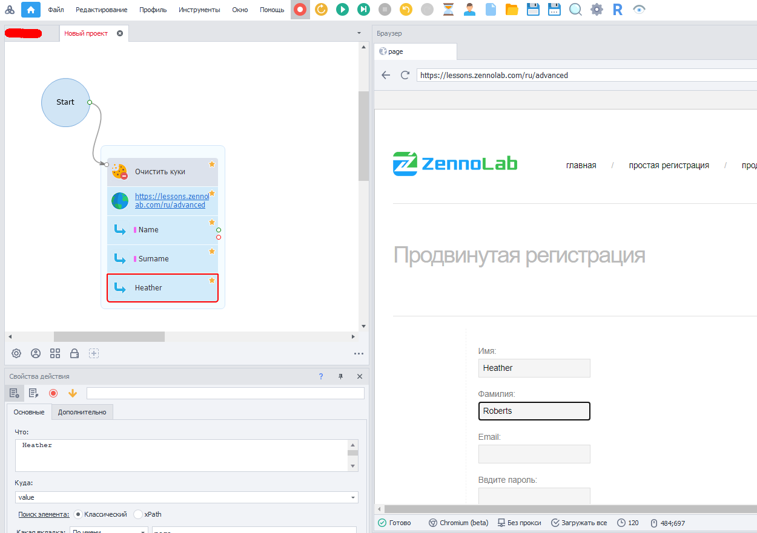This screenshot has width=757, height=533.
Task: Select the Start node in the project canvas
Action: pos(65,102)
